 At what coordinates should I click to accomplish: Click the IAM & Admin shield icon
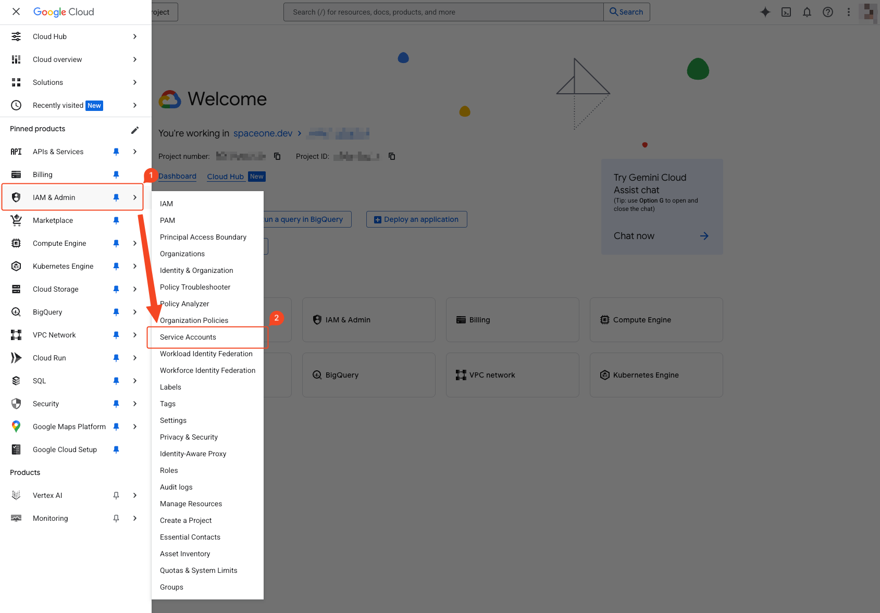[16, 197]
